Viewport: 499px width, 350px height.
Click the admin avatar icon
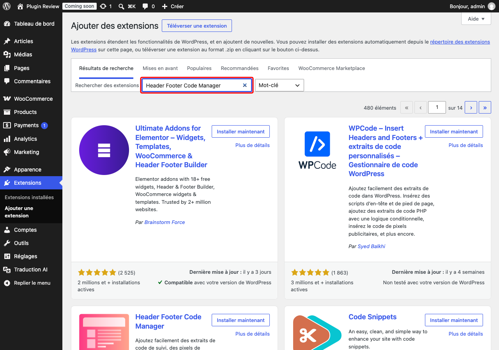pos(491,6)
